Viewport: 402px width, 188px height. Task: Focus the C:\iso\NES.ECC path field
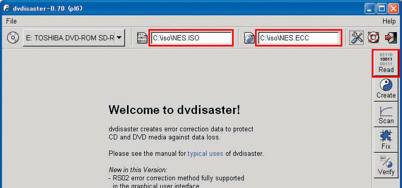[298, 38]
